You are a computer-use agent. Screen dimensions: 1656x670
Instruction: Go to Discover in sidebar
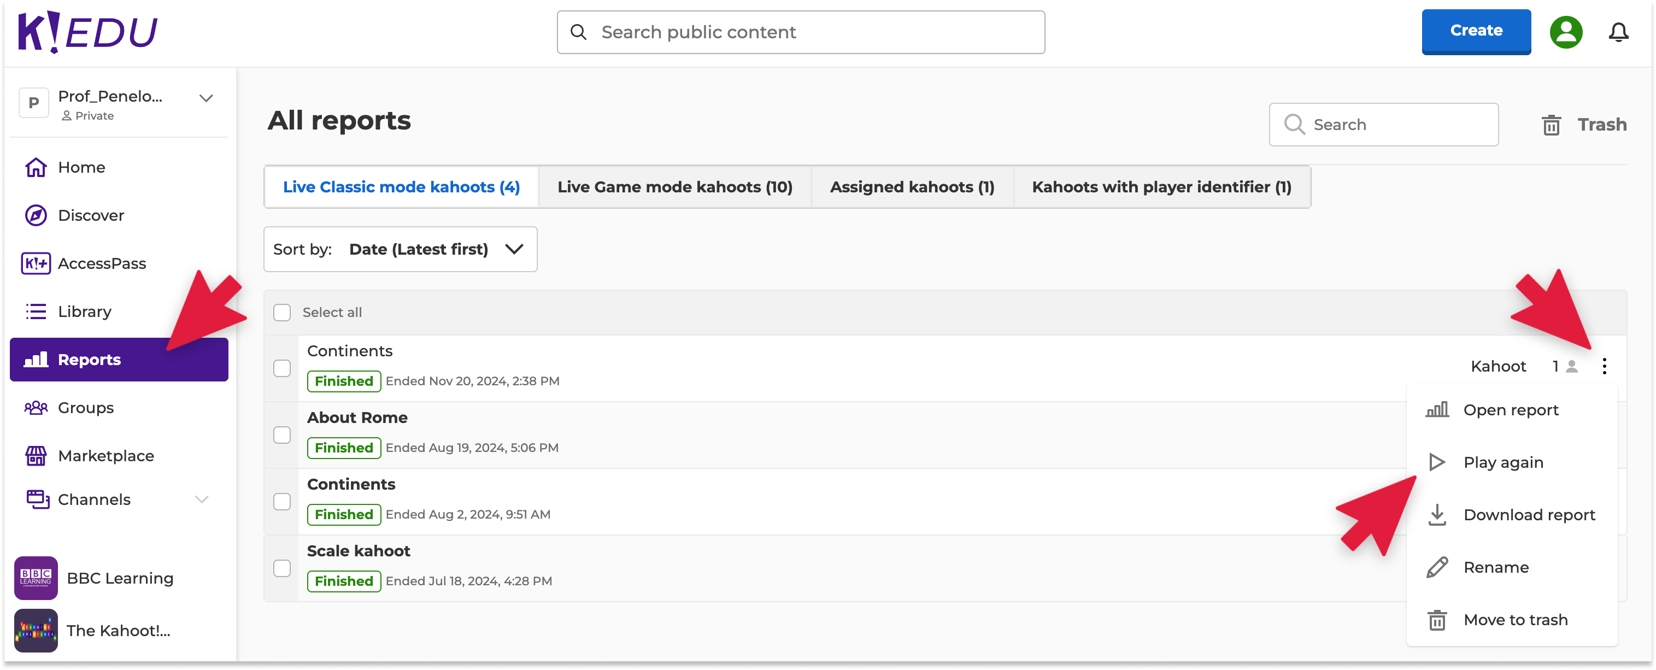[119, 215]
